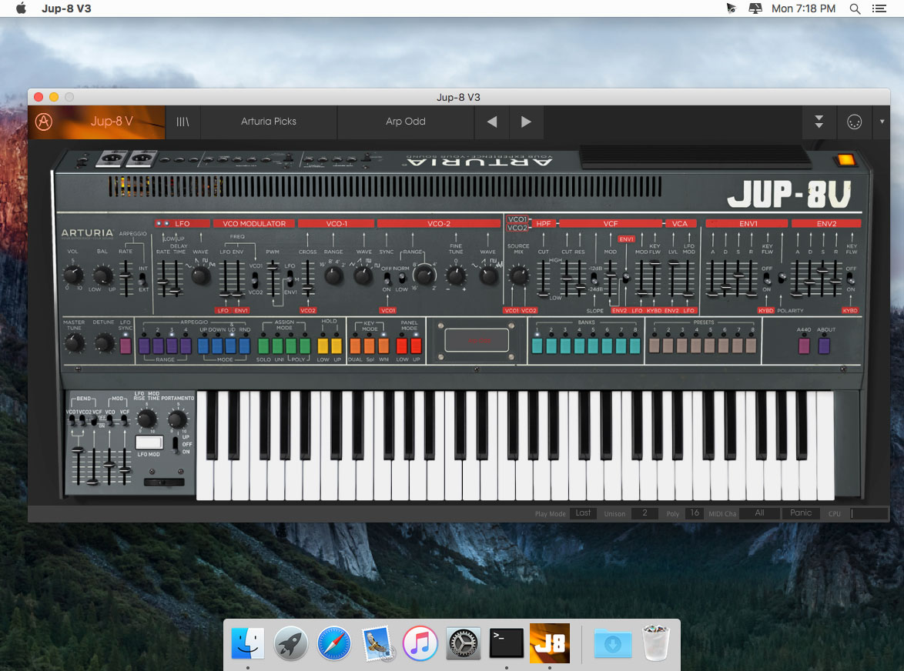Click the VCO-2 FINE TUNE knob

tap(455, 276)
